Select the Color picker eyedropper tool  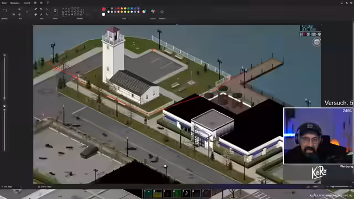pos(41,14)
